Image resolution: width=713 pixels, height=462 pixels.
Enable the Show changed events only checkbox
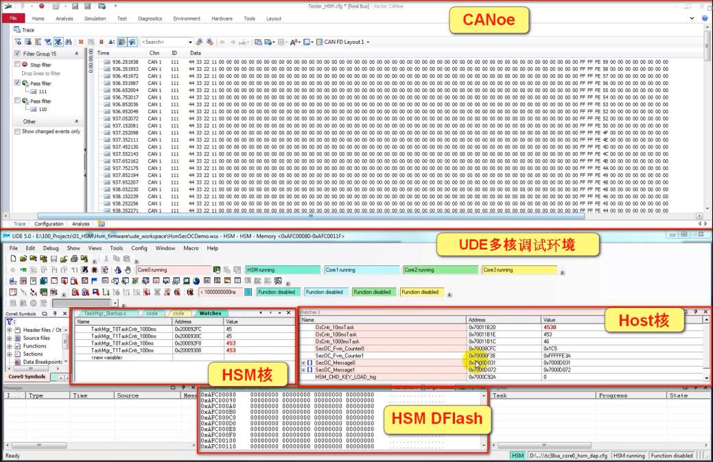coord(18,132)
